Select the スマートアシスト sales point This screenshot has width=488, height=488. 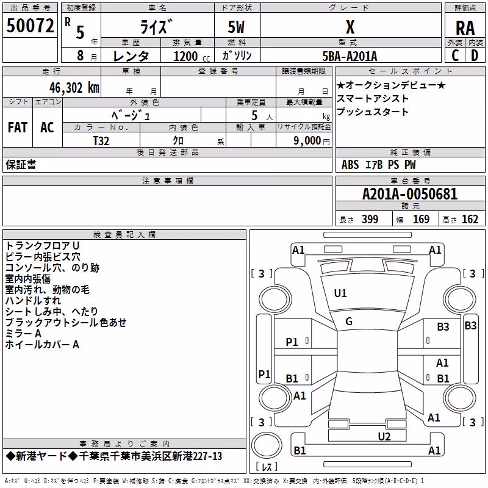coord(373,98)
